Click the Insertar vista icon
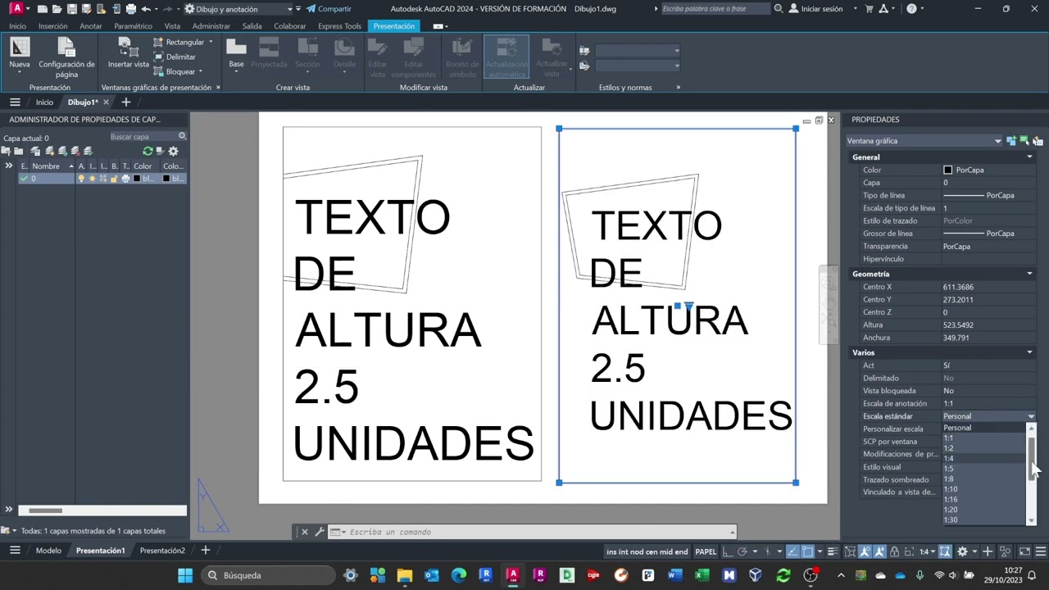Image resolution: width=1049 pixels, height=590 pixels. pyautogui.click(x=128, y=48)
